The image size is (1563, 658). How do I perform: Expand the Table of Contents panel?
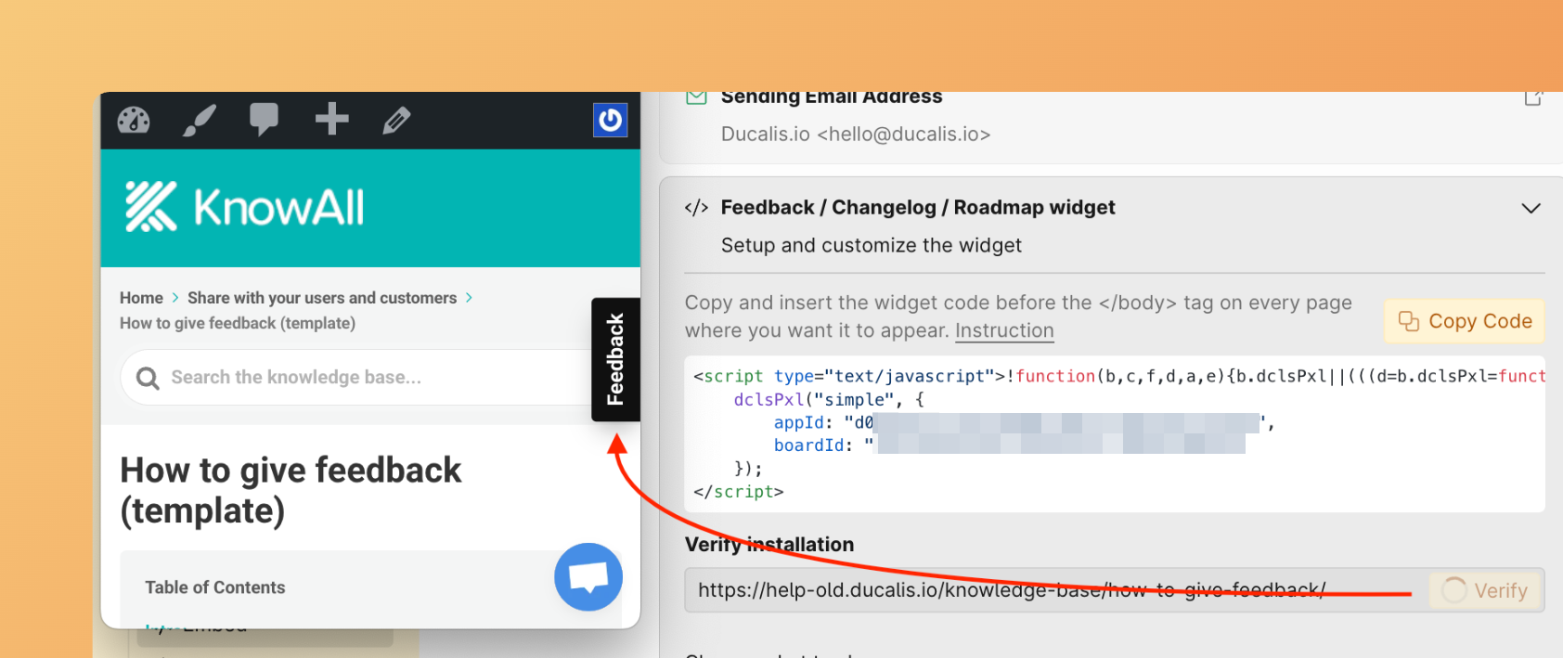(215, 587)
